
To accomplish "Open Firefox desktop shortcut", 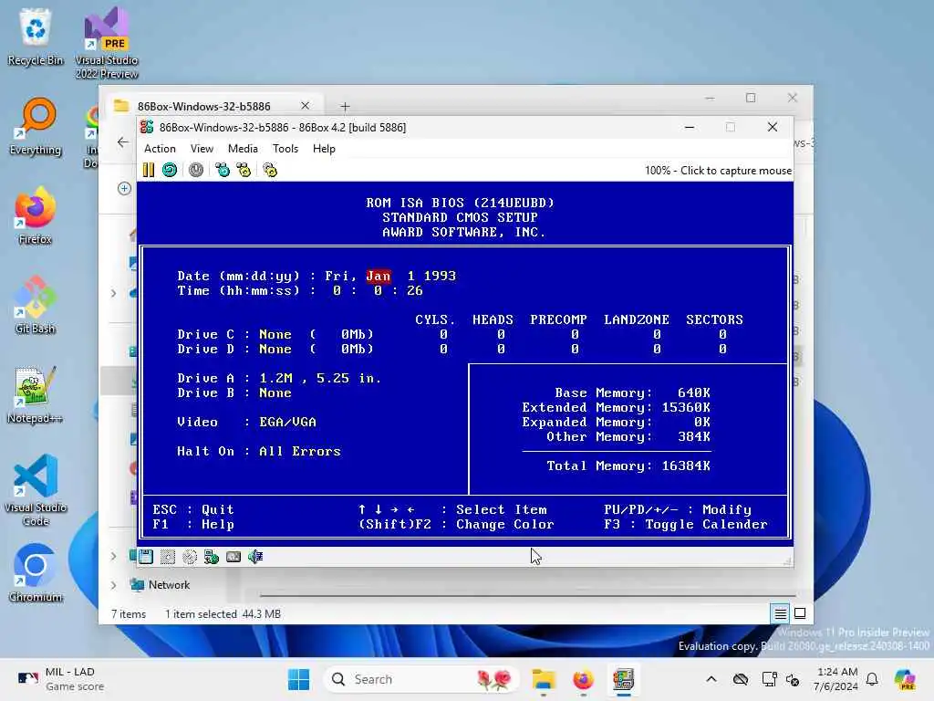I will tap(36, 215).
